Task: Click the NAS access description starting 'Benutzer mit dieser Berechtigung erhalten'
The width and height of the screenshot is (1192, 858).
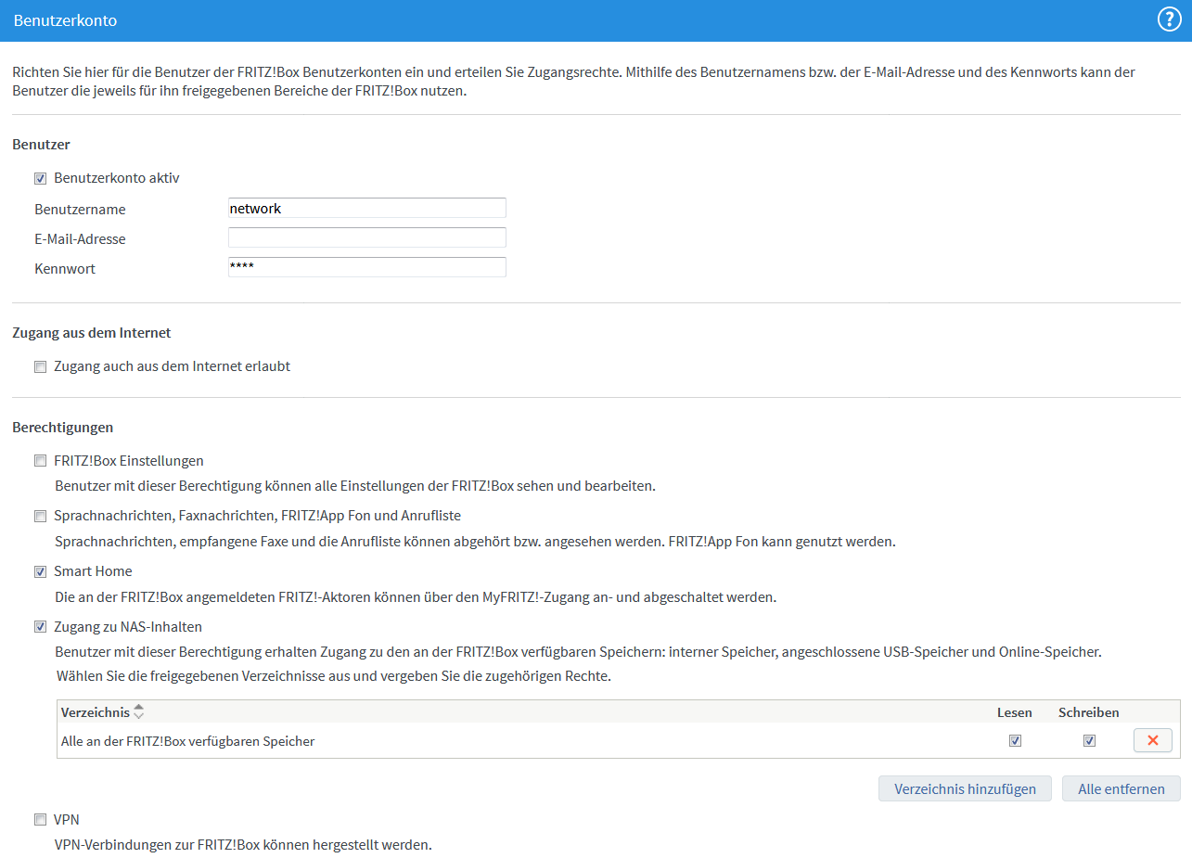Action: pos(578,652)
